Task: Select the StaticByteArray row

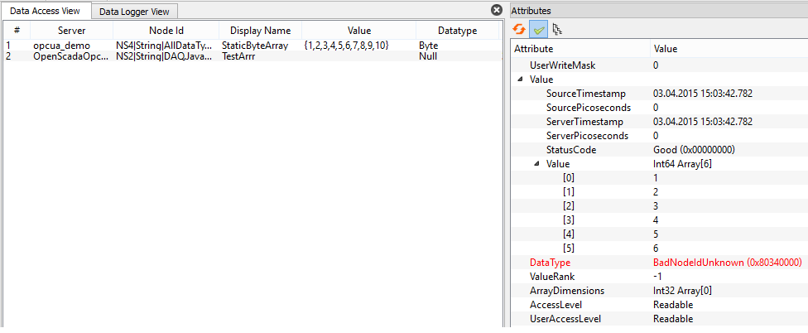Action: pos(254,46)
